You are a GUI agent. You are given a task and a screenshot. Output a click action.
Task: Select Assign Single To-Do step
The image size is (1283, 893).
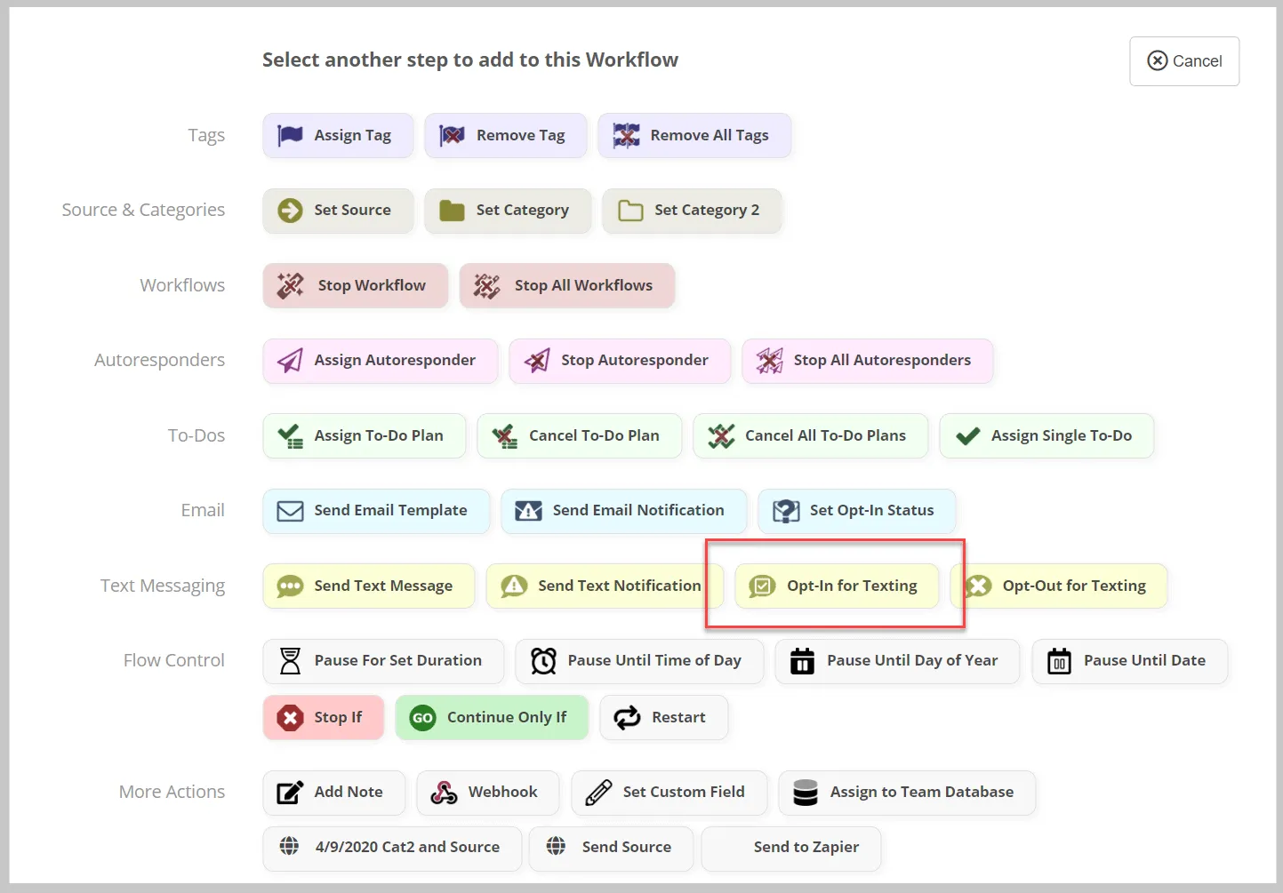click(1046, 436)
